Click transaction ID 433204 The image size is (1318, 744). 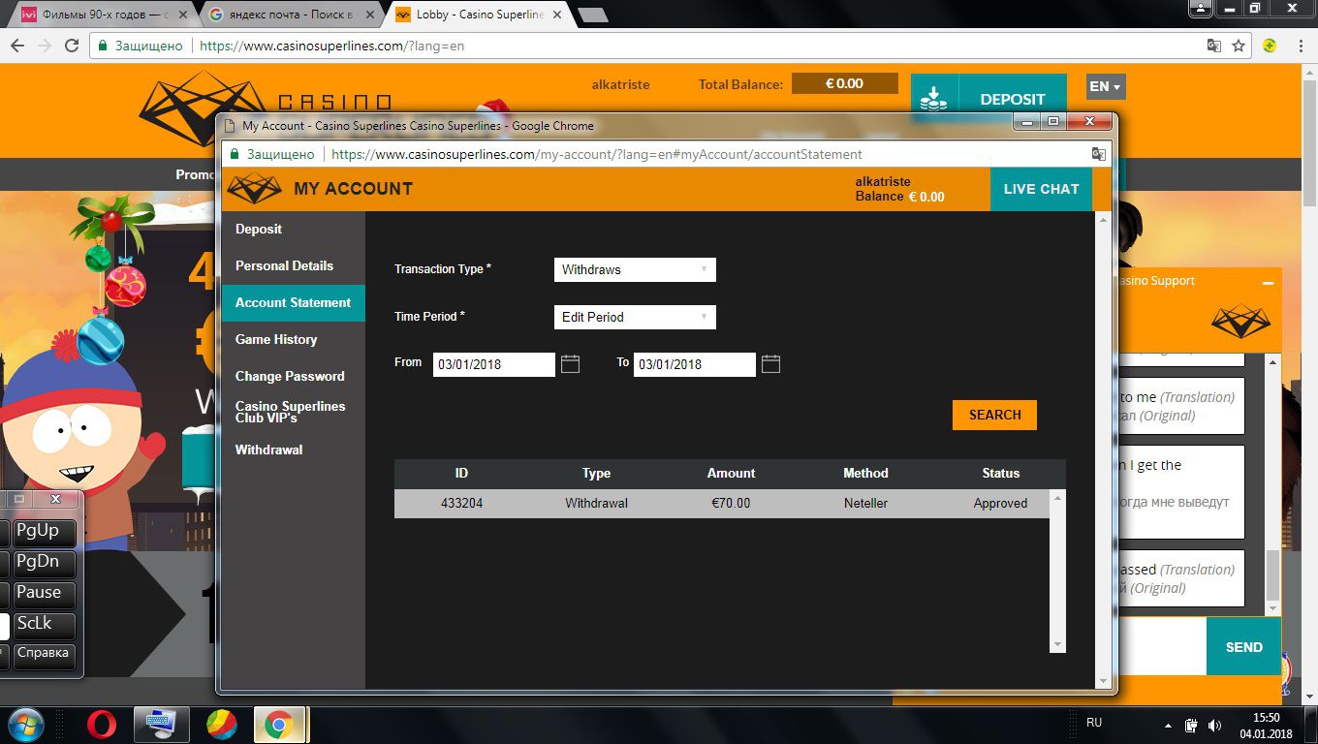pyautogui.click(x=461, y=504)
